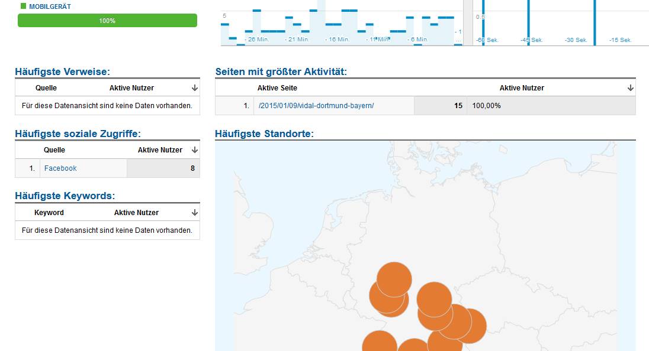Click Aktive Nutzer header in Keywords table
The width and height of the screenshot is (649, 351).
tap(137, 213)
